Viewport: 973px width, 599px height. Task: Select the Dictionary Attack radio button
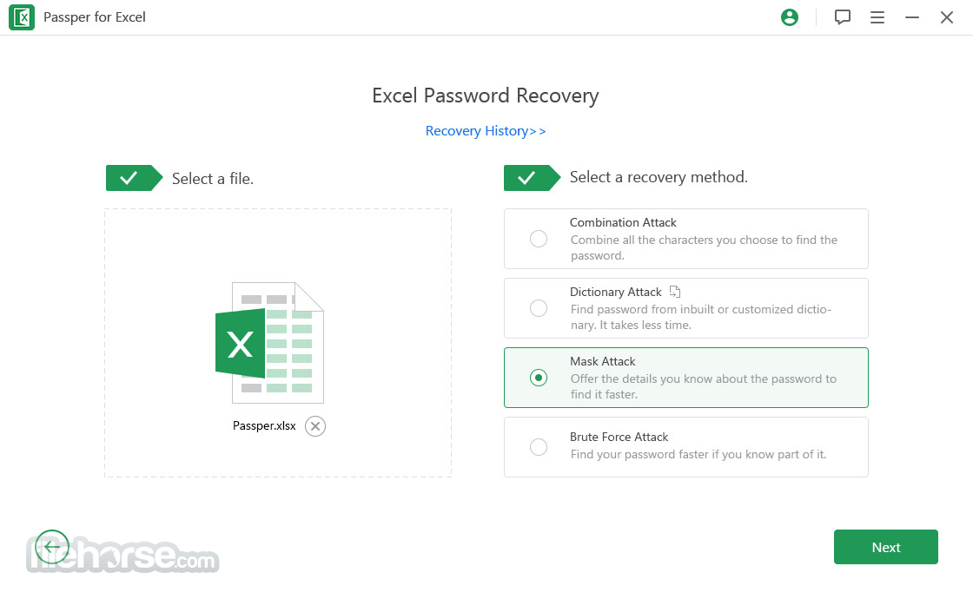point(539,308)
